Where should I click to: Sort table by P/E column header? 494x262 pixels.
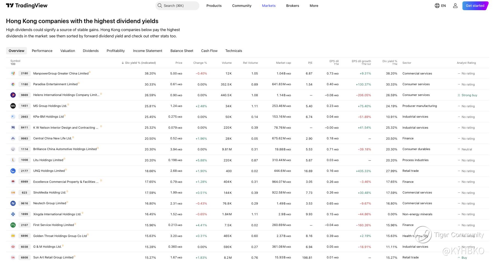[x=310, y=63]
